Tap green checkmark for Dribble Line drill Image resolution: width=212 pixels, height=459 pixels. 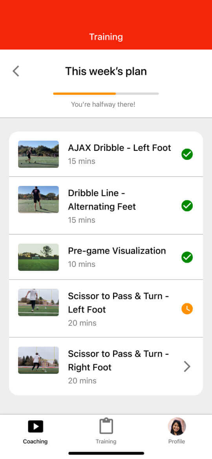(x=187, y=206)
